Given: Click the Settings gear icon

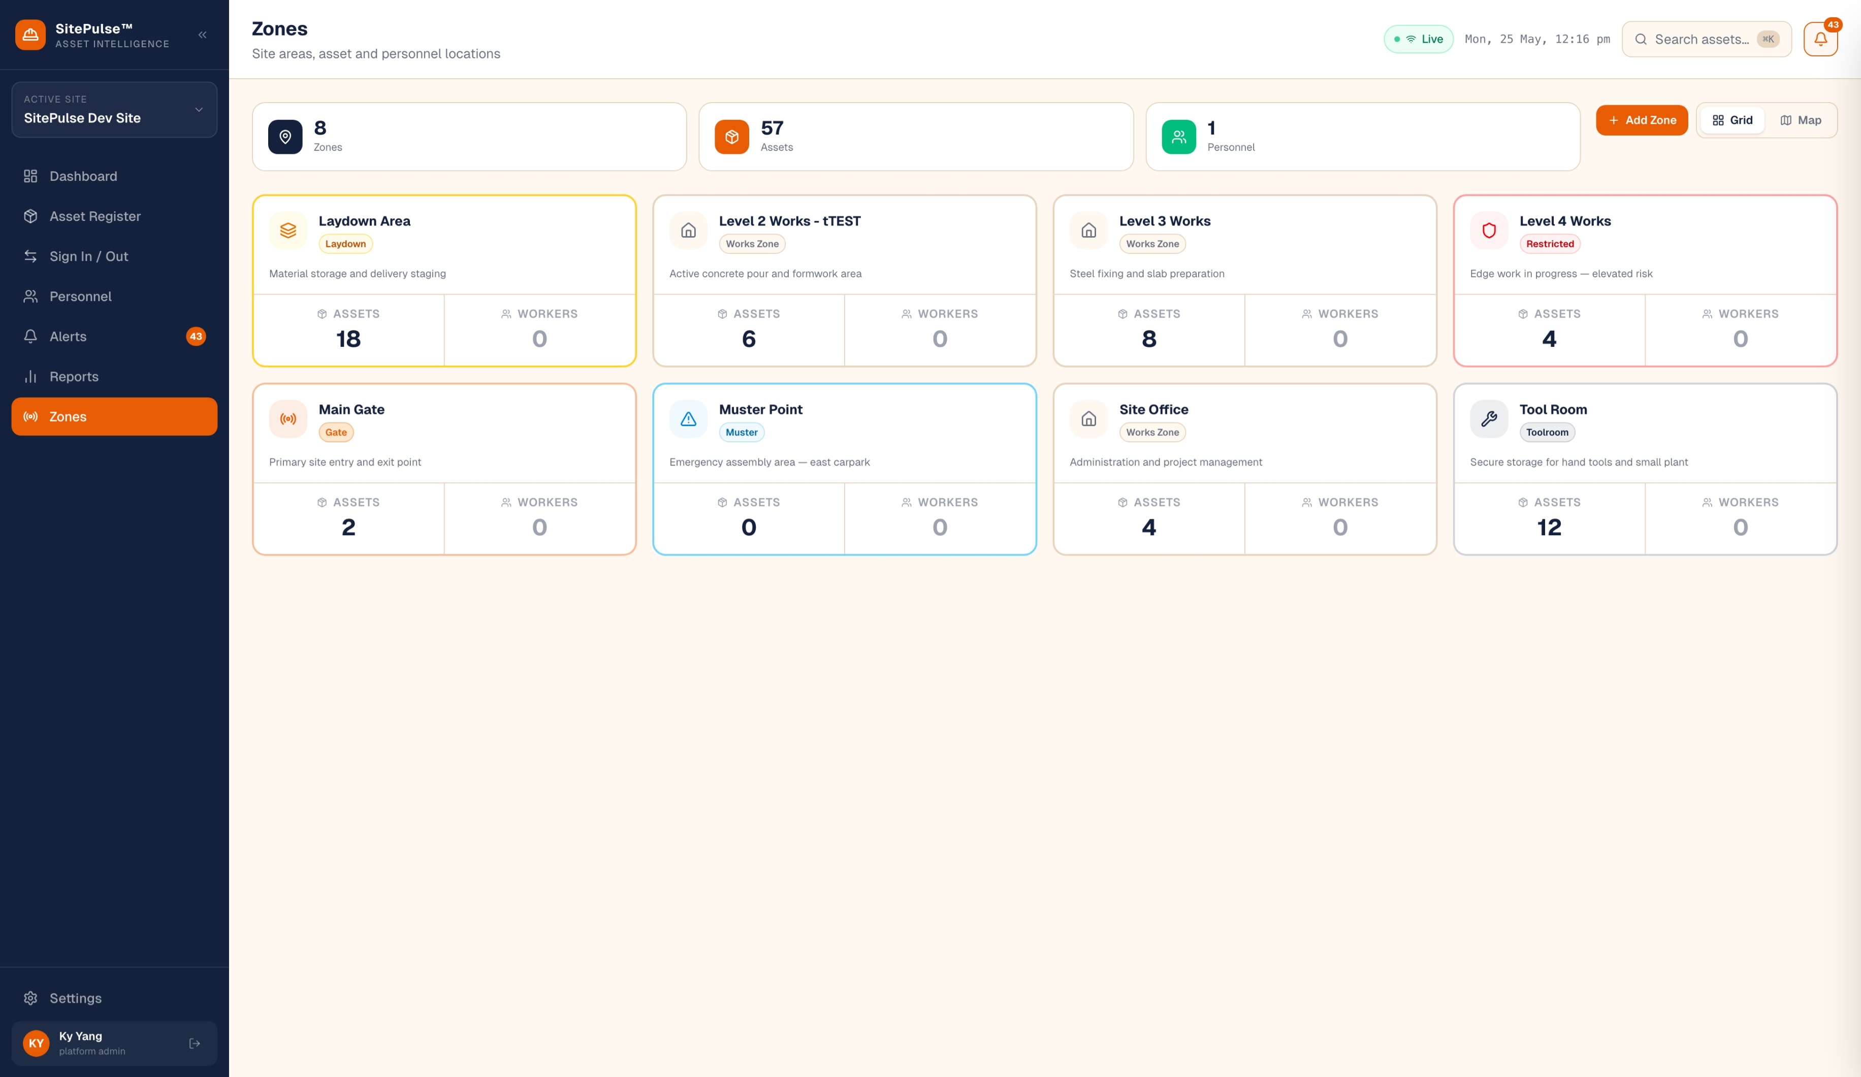Looking at the screenshot, I should pos(30,998).
